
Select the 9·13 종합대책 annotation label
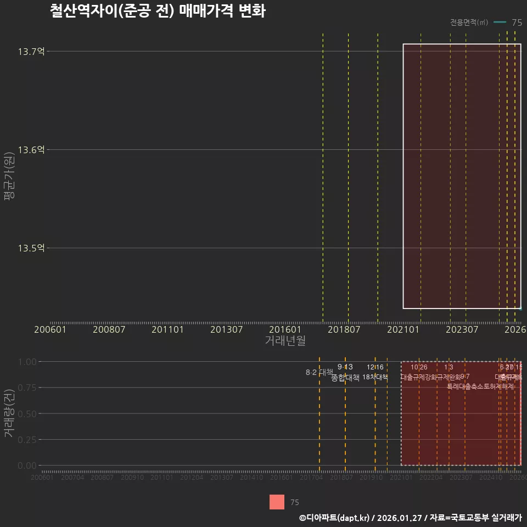pos(346,372)
